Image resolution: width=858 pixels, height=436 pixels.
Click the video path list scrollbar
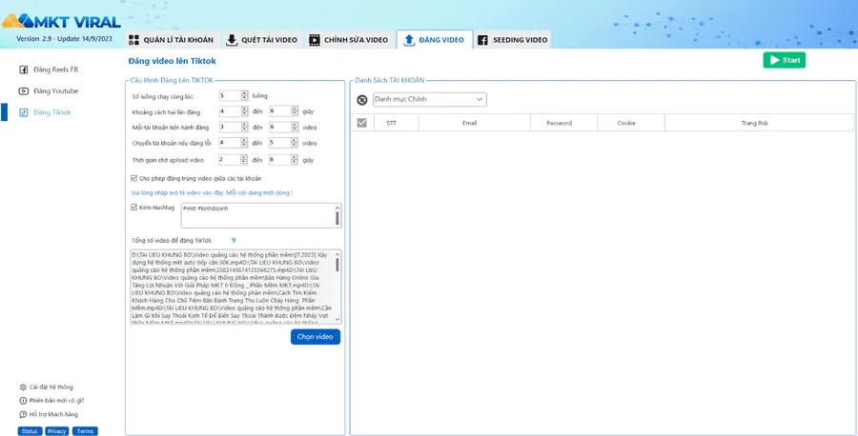(x=337, y=287)
